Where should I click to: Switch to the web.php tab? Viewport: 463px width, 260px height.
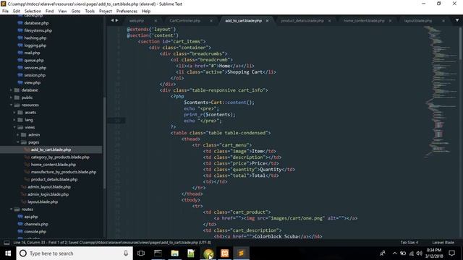(137, 21)
